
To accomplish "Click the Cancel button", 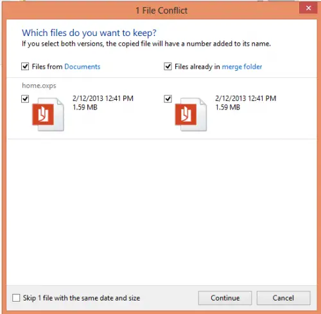I will pos(283,298).
